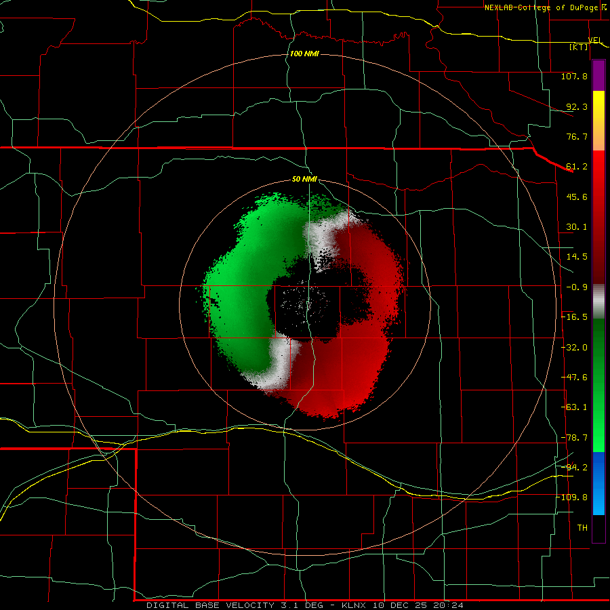Select the -78.7 velocity scale value
Image resolution: width=610 pixels, height=610 pixels.
[x=574, y=438]
